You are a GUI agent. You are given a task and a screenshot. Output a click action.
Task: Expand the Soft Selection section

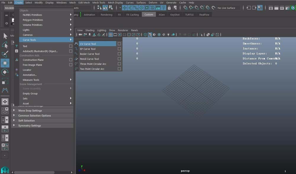pyautogui.click(x=26, y=121)
